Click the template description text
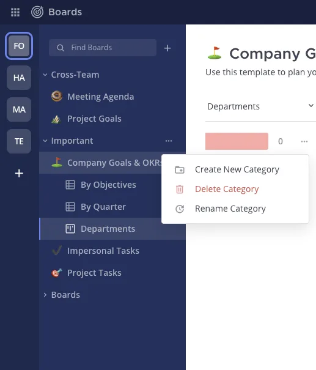Image resolution: width=316 pixels, height=370 pixels. click(x=260, y=72)
